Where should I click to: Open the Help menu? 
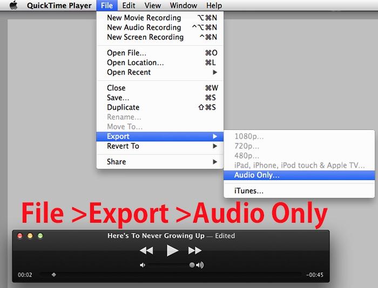tap(214, 5)
